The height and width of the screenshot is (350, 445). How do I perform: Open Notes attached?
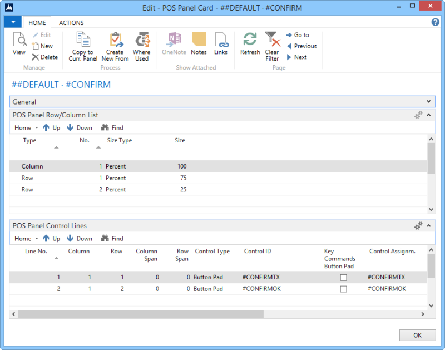coord(199,44)
